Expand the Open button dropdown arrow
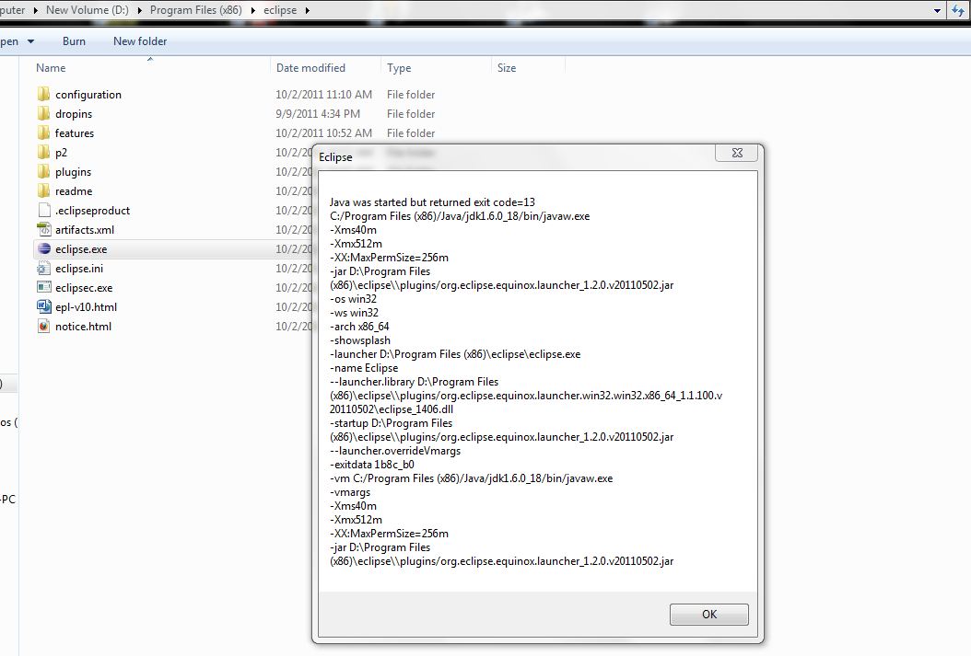This screenshot has width=971, height=656. (x=31, y=41)
